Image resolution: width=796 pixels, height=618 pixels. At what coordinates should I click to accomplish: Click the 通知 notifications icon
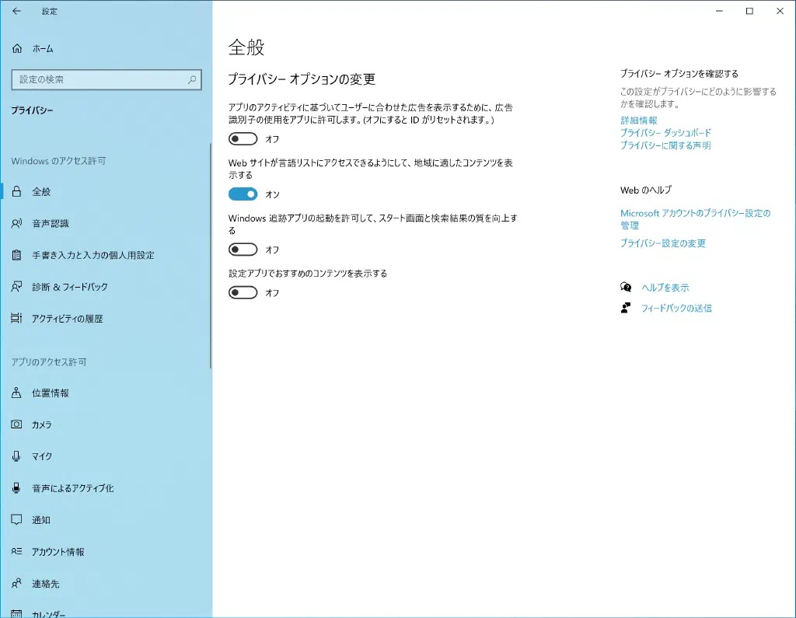click(17, 520)
